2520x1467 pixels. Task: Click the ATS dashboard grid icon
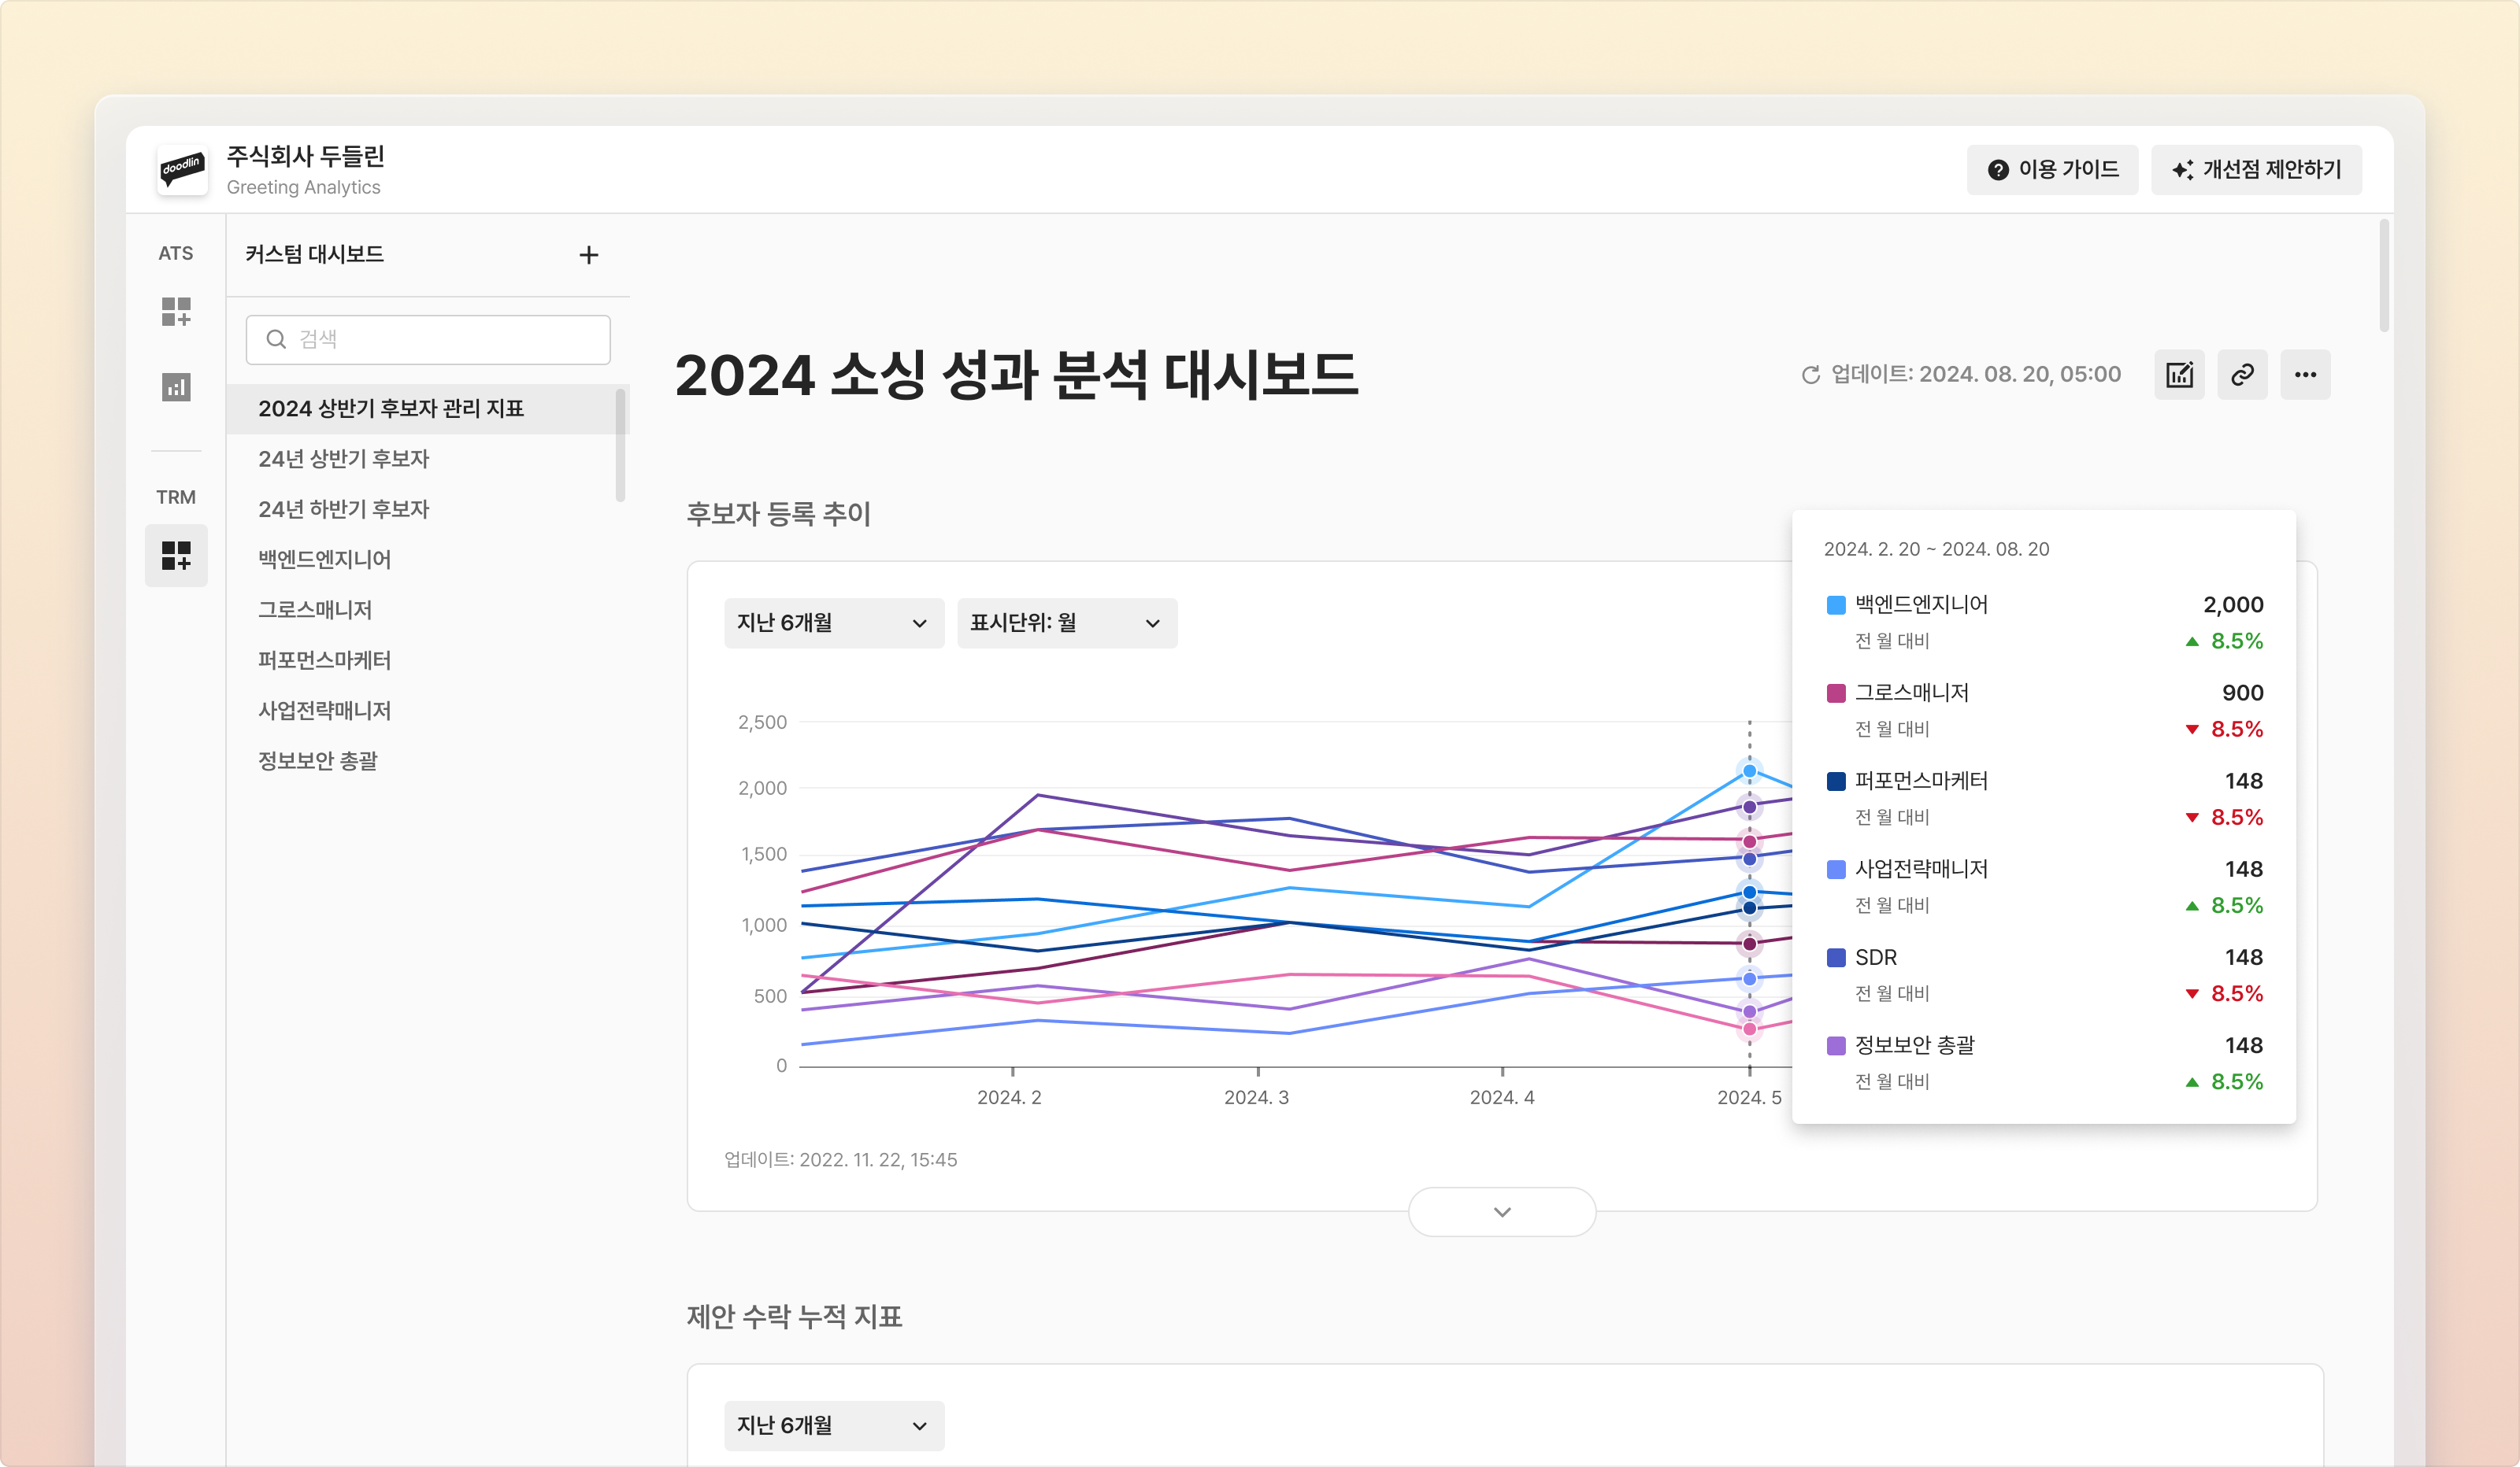[x=176, y=312]
